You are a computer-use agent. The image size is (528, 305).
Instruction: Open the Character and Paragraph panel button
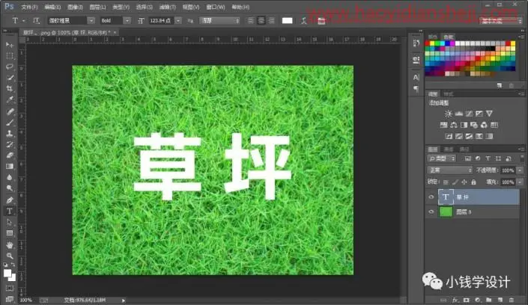[321, 21]
